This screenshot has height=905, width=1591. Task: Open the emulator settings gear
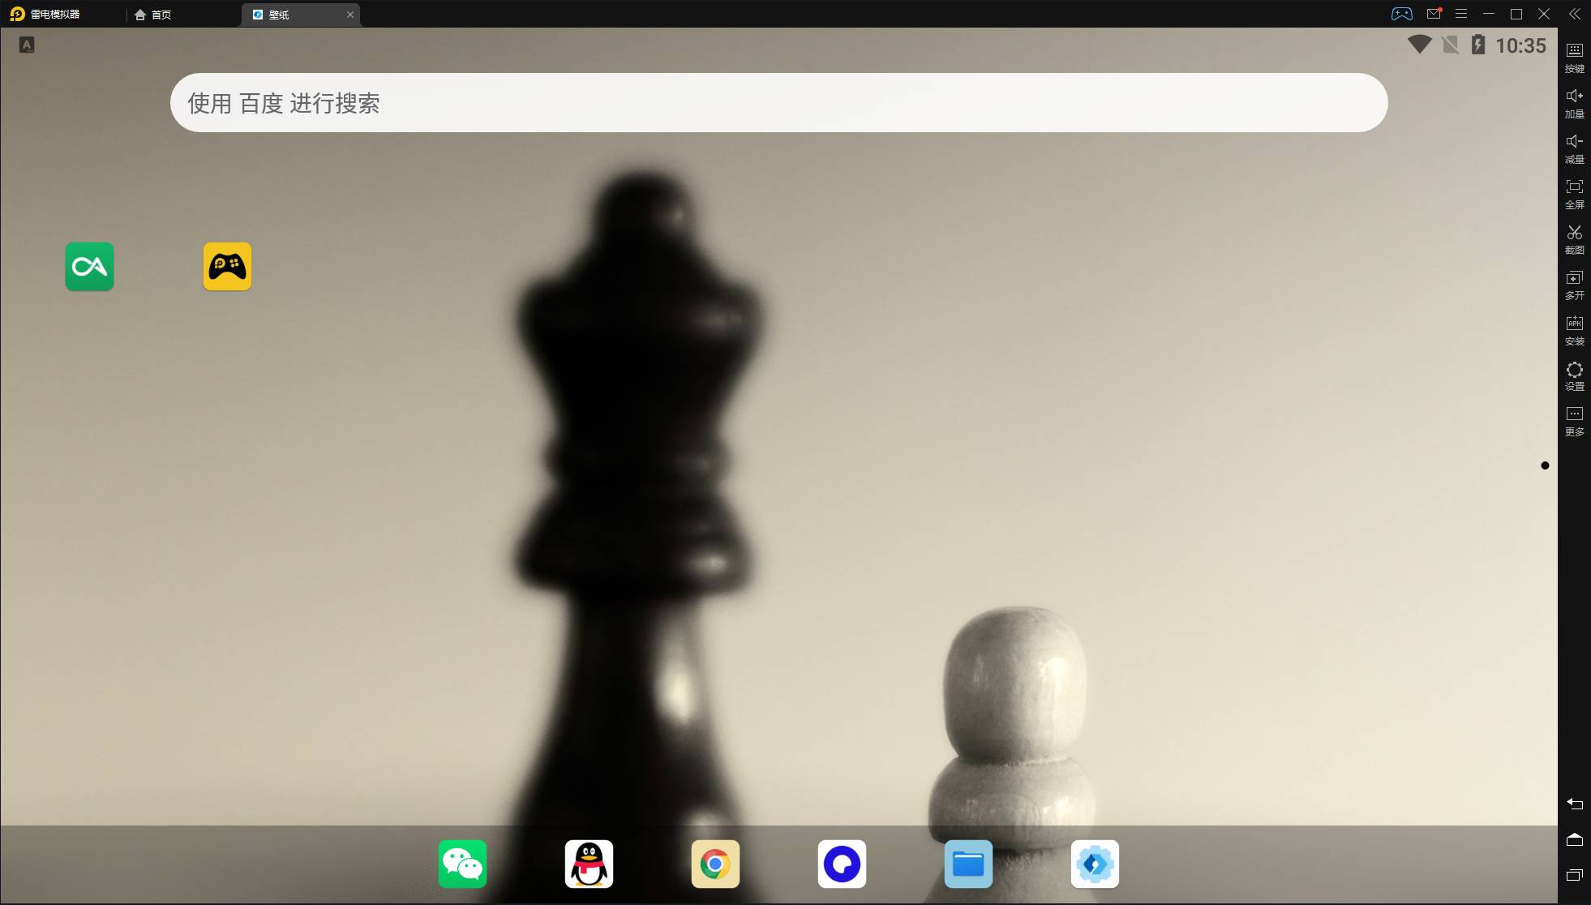point(1574,375)
